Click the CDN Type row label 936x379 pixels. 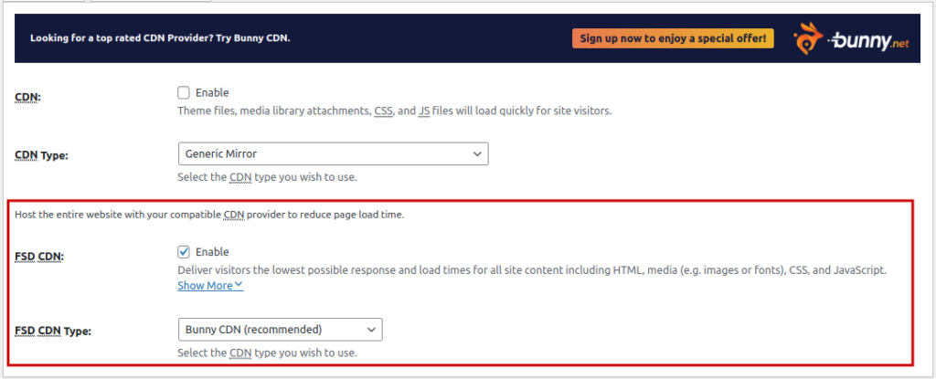[42, 155]
